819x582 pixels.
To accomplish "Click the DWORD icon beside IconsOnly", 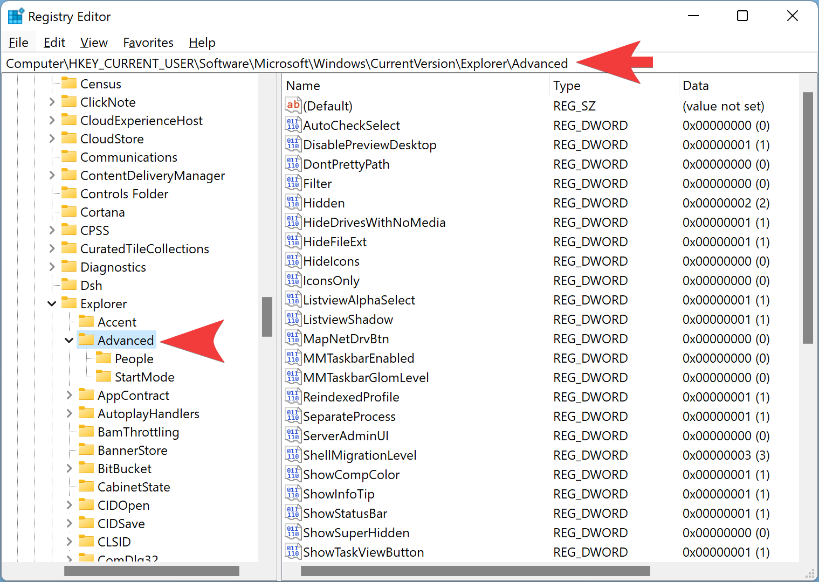I will pos(293,280).
